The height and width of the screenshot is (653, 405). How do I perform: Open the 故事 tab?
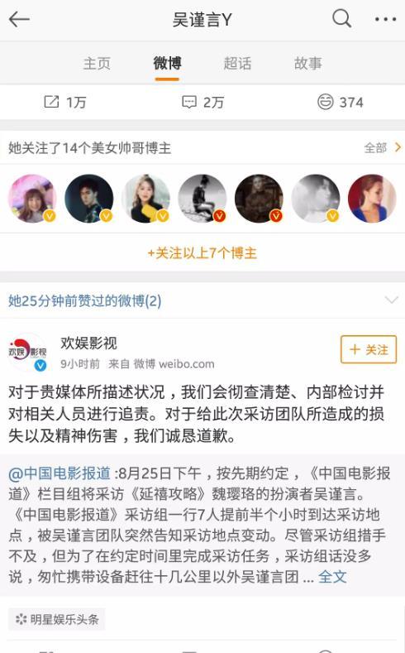307,64
